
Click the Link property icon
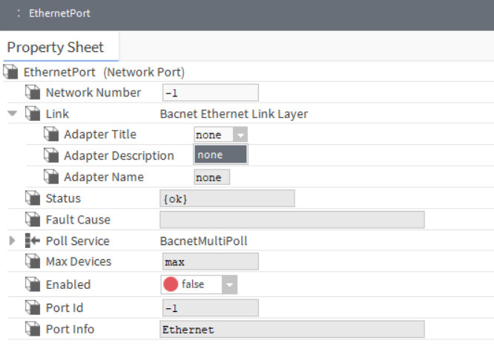32,114
